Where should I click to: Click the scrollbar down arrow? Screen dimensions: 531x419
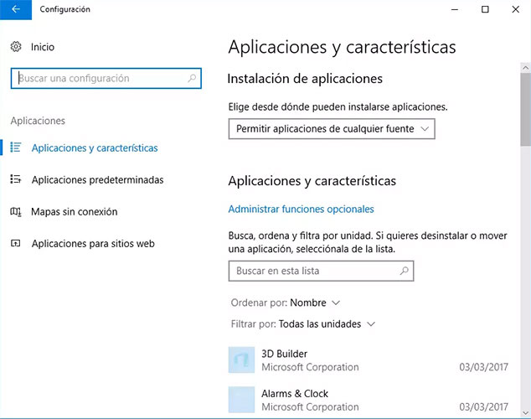pyautogui.click(x=526, y=412)
